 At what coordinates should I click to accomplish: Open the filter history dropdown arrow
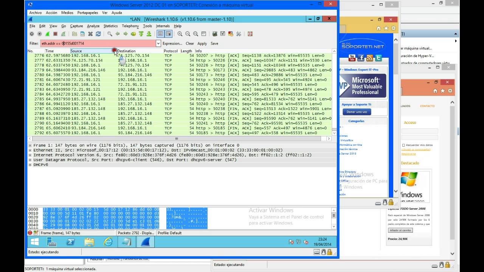click(158, 43)
